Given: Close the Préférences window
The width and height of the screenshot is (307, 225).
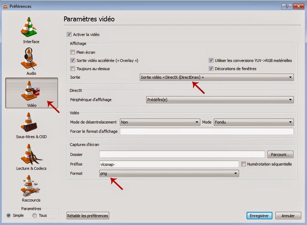Looking at the screenshot, I should coord(298,6).
